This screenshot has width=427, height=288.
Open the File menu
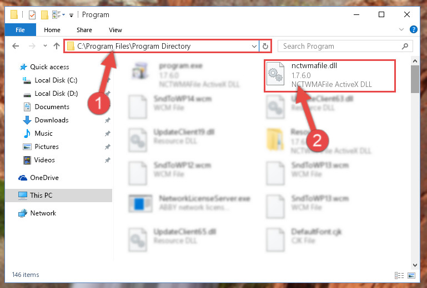tap(20, 30)
